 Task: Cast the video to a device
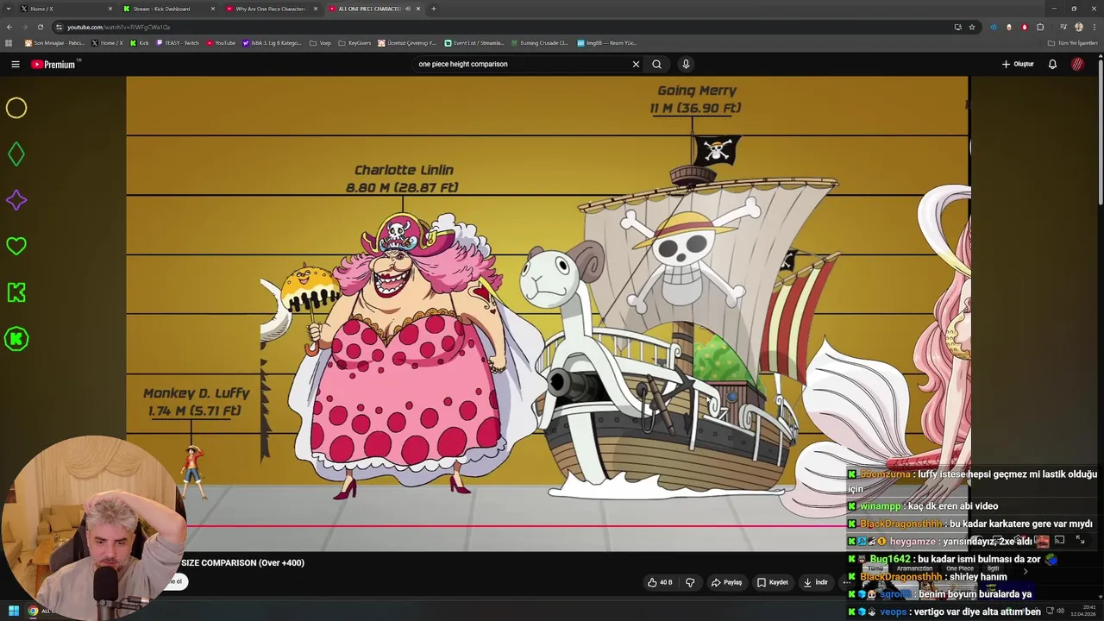(1059, 540)
